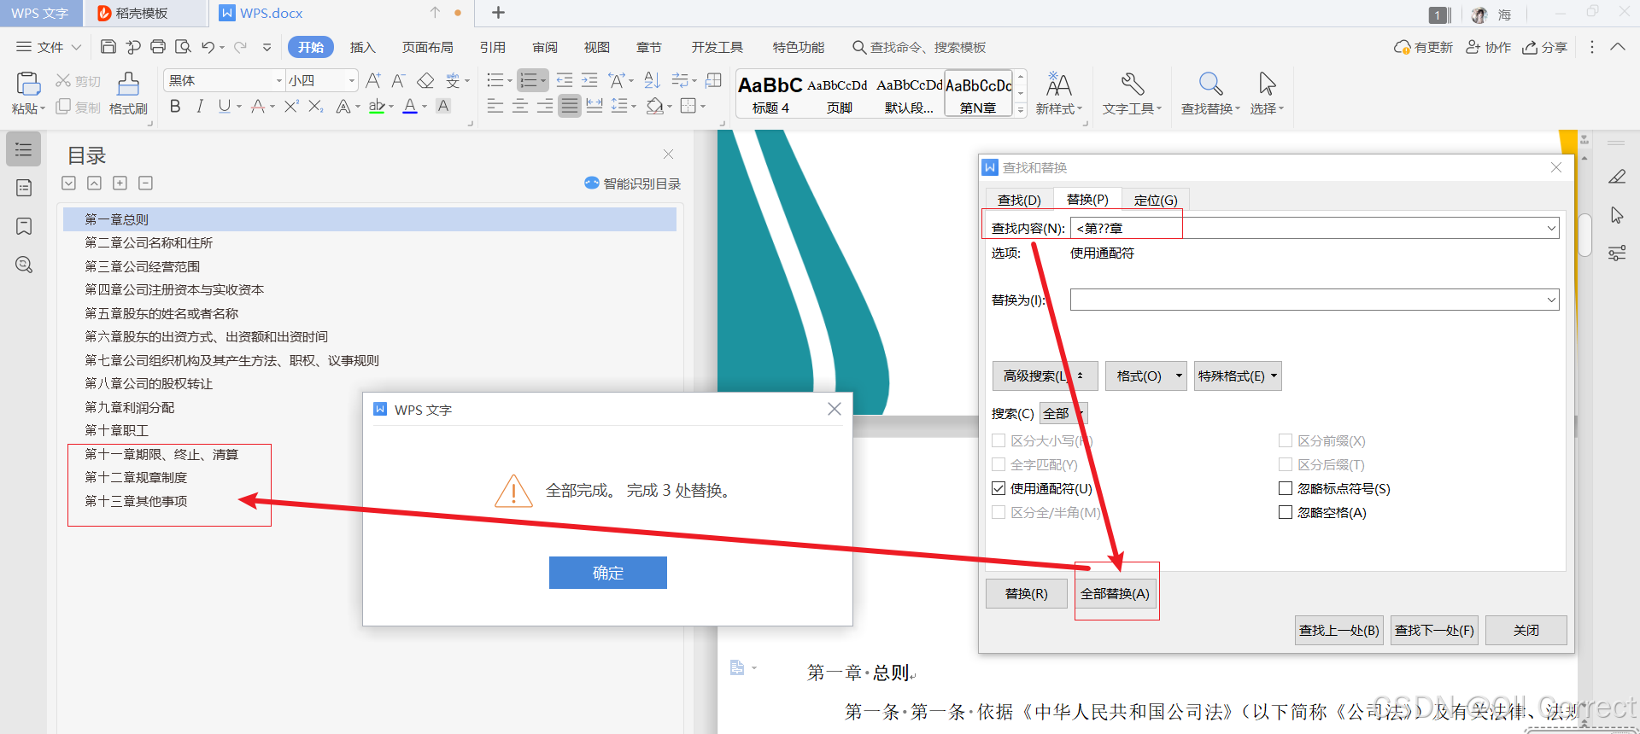Click the Print icon in the quick toolbar
The width and height of the screenshot is (1640, 734).
158,47
